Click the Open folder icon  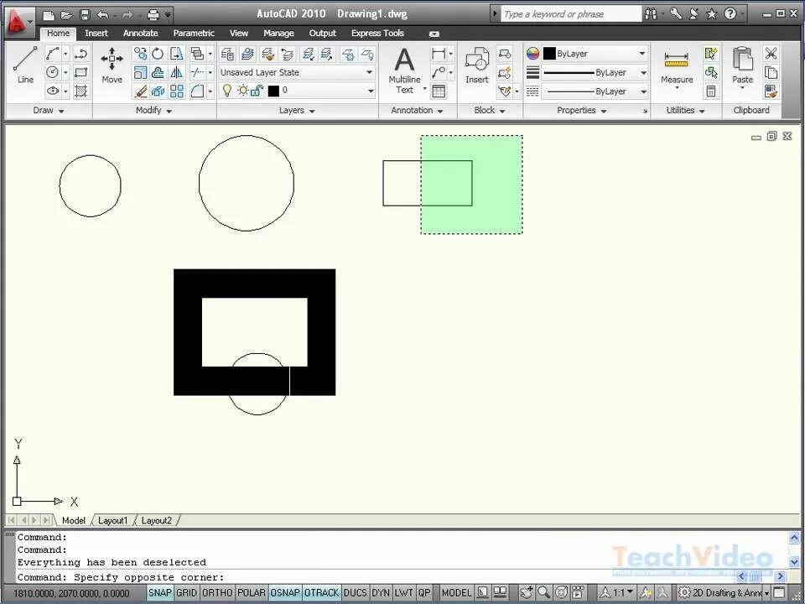click(x=67, y=14)
